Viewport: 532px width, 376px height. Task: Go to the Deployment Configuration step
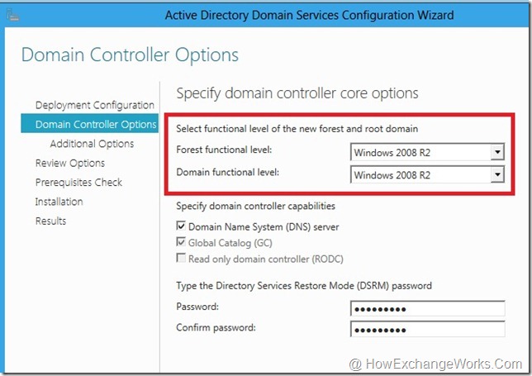coord(94,105)
